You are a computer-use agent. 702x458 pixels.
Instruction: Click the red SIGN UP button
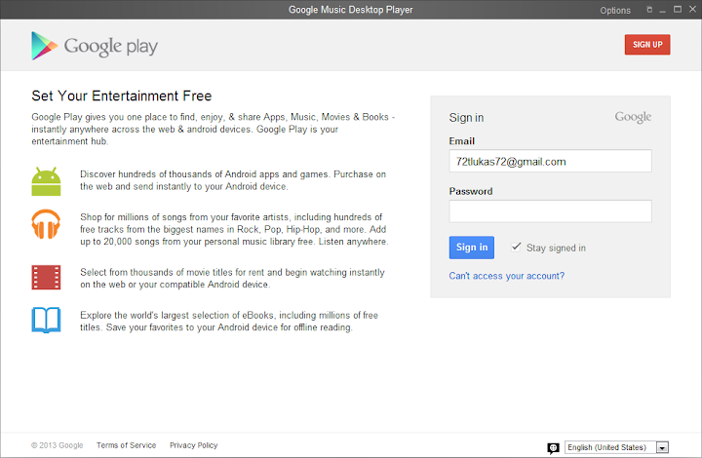coord(647,45)
